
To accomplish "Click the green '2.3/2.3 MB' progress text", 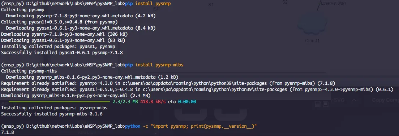I will pos(125,102).
